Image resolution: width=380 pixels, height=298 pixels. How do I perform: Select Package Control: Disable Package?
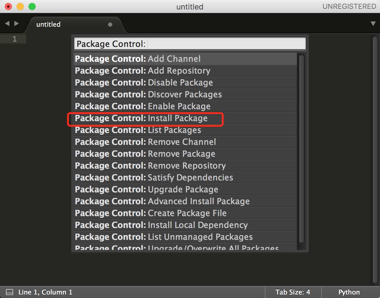pyautogui.click(x=185, y=83)
